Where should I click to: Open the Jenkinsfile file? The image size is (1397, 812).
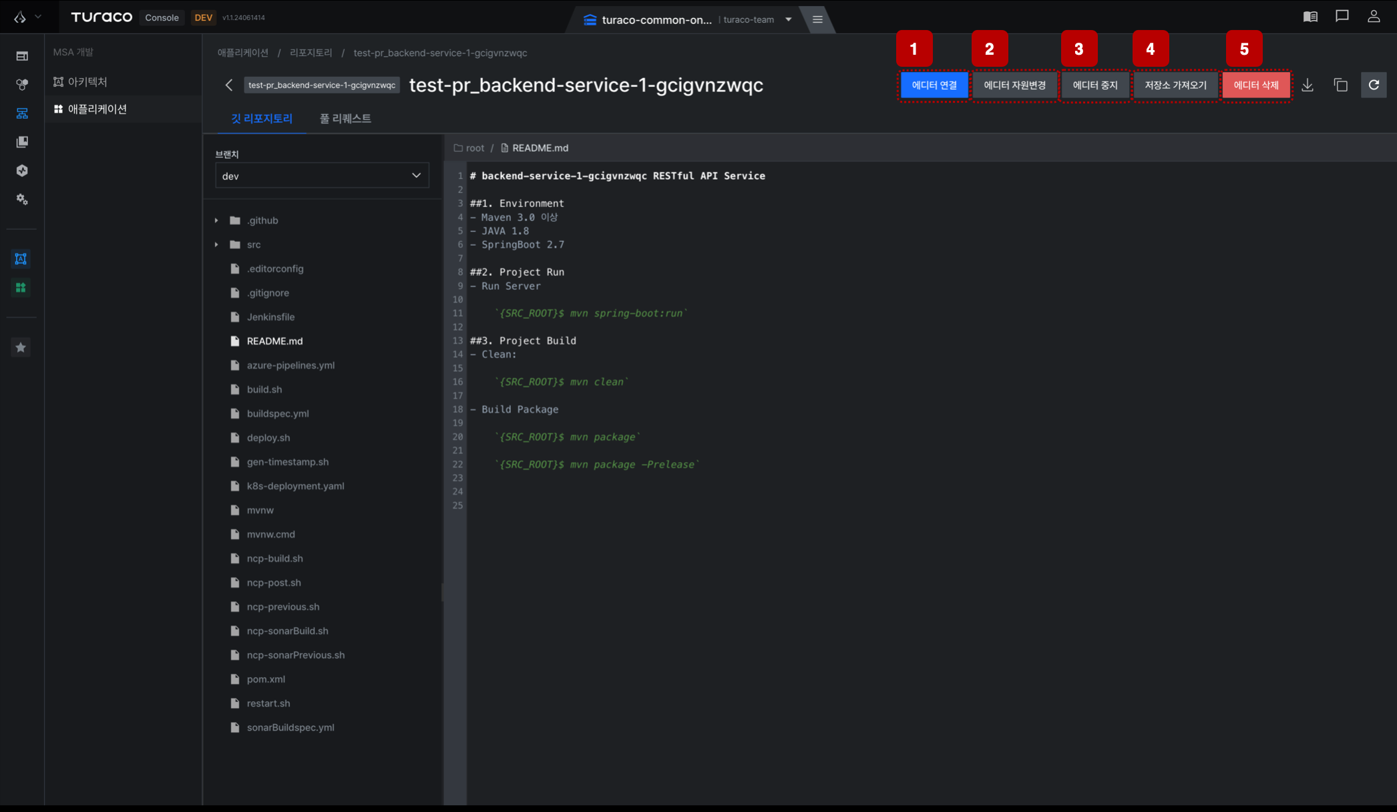(270, 317)
